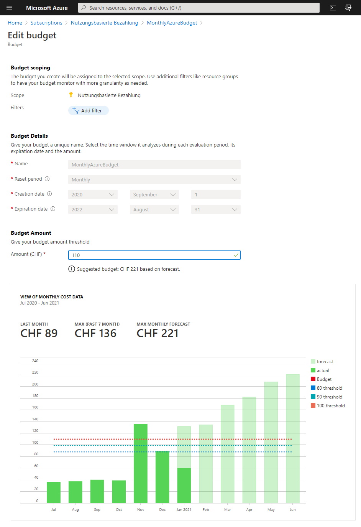361x527 pixels.
Task: Click the search magnifier icon
Action: [84, 8]
